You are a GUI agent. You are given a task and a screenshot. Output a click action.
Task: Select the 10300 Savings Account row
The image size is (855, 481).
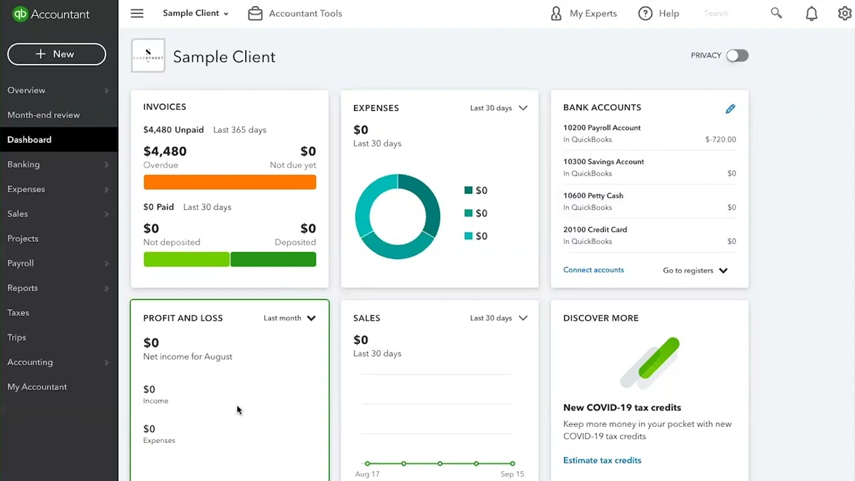click(649, 168)
